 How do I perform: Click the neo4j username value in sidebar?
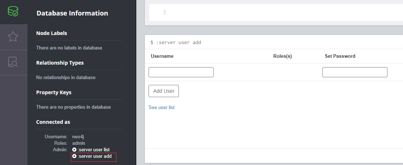78,136
